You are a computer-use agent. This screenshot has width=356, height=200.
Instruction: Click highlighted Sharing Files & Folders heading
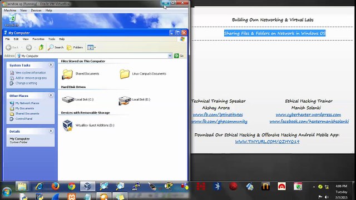click(x=275, y=33)
